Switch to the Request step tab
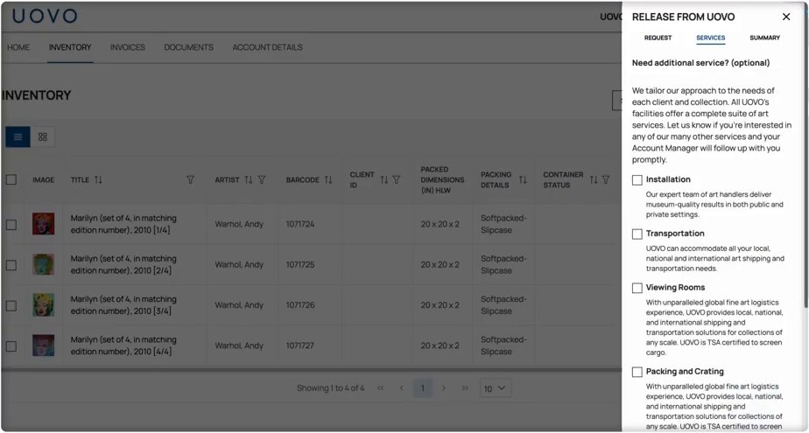The width and height of the screenshot is (809, 433). coord(658,38)
